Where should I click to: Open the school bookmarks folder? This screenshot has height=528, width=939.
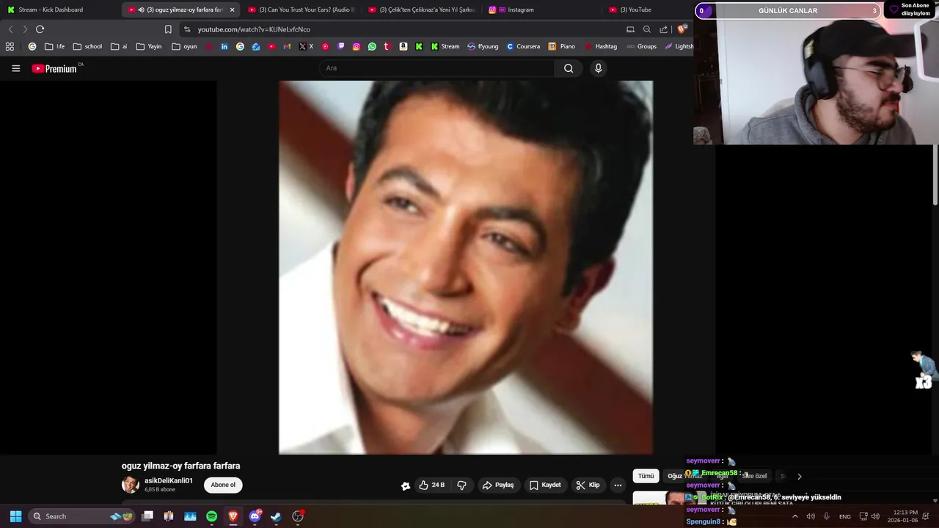pyautogui.click(x=87, y=46)
